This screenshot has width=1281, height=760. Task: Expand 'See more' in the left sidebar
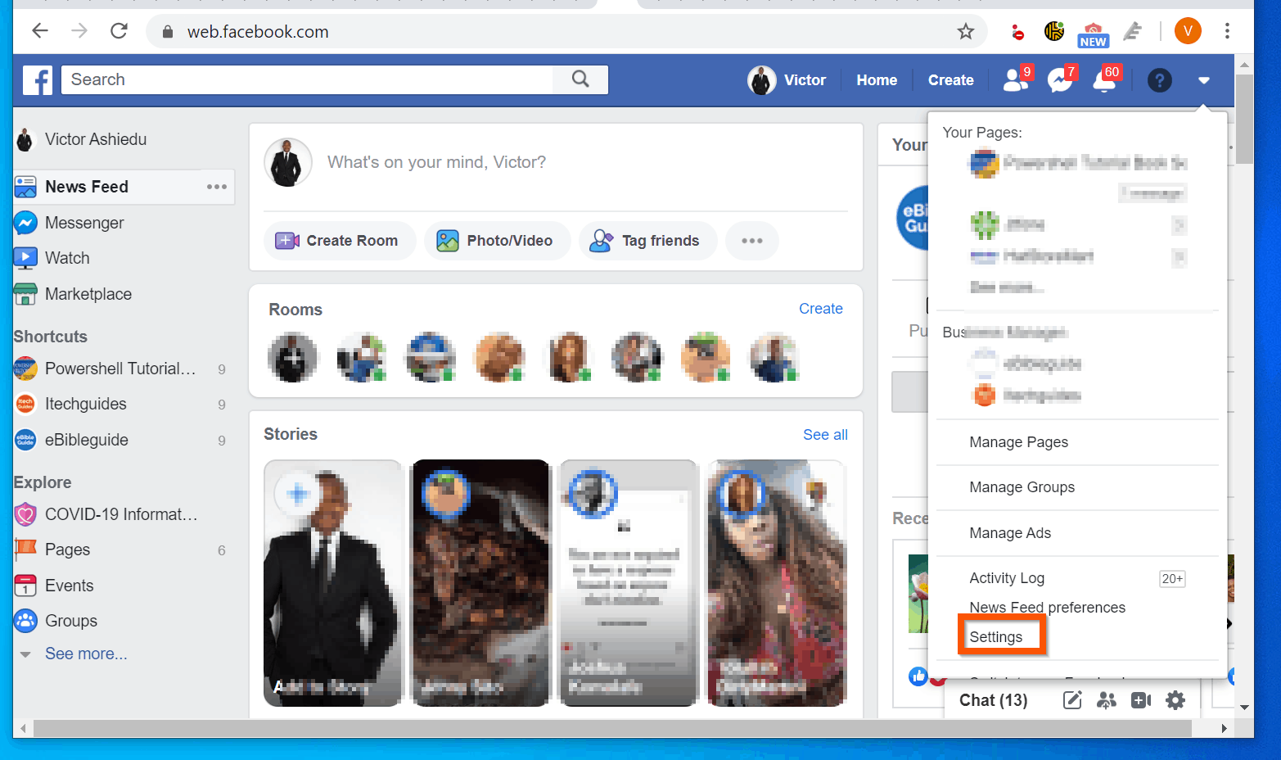click(x=86, y=653)
